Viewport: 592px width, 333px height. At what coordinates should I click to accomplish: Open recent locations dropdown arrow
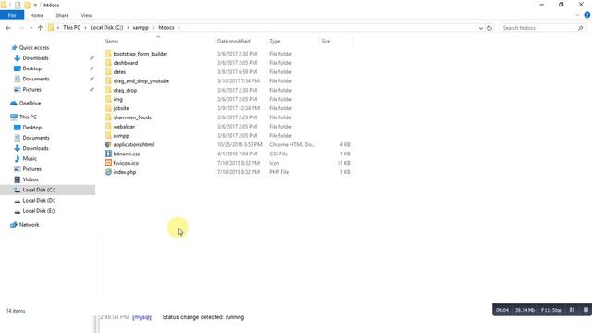click(x=31, y=28)
